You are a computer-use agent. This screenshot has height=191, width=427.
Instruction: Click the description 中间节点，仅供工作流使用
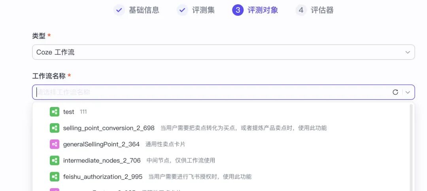coord(181,161)
